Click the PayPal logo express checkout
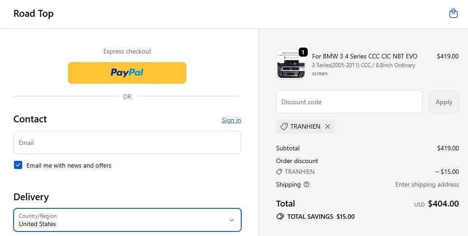This screenshot has width=468, height=236. coord(127,72)
